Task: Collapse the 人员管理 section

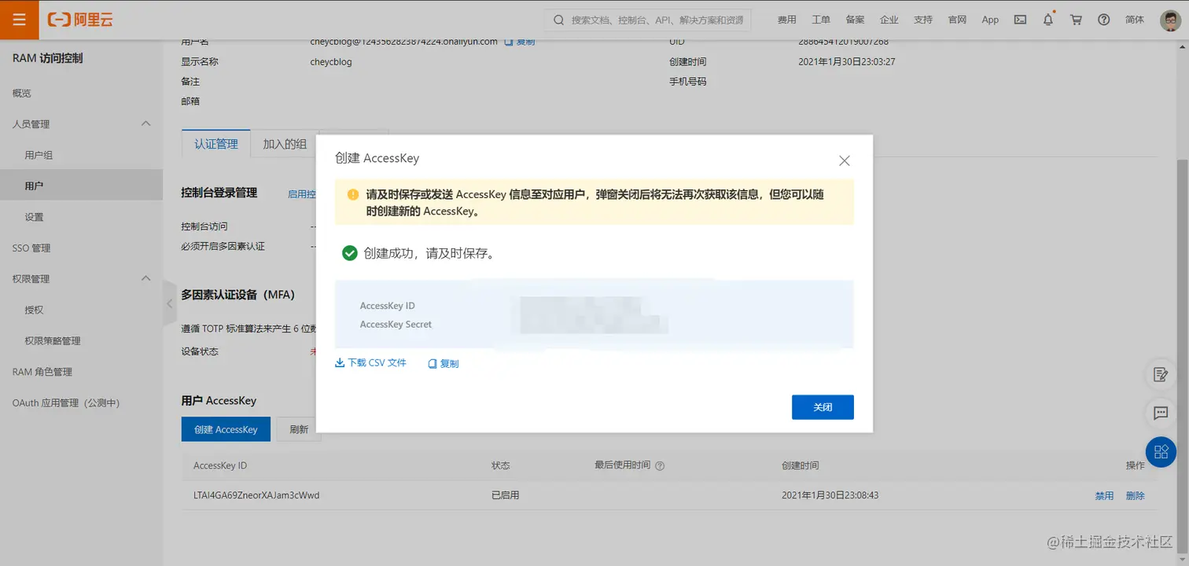Action: [x=145, y=124]
